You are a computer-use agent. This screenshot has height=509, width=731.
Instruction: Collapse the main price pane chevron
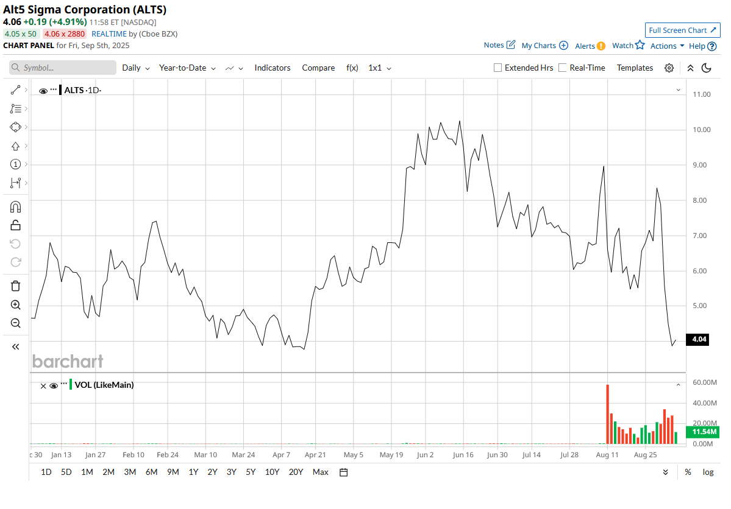679,90
